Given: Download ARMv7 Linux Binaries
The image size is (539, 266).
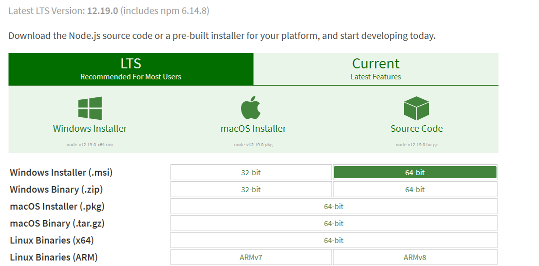Looking at the screenshot, I should pos(251,257).
